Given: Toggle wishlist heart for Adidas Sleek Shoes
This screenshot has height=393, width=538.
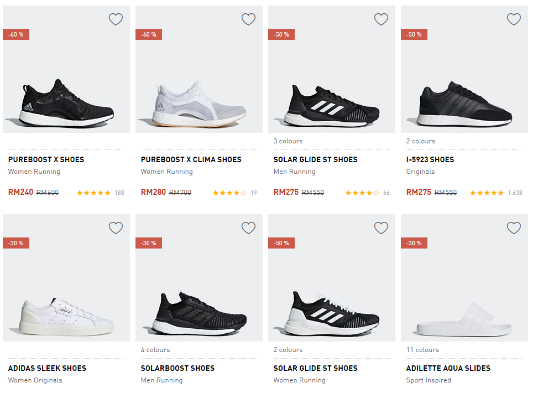Looking at the screenshot, I should [x=116, y=228].
